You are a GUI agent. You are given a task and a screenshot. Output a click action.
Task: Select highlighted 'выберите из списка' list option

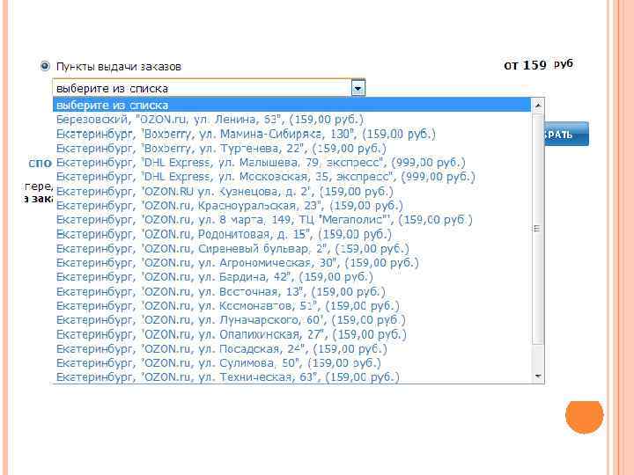[x=292, y=105]
